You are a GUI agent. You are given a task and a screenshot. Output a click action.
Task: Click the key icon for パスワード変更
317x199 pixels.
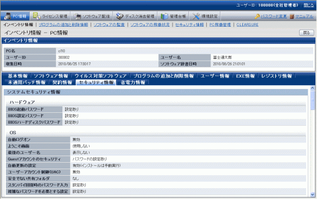coord(257,16)
